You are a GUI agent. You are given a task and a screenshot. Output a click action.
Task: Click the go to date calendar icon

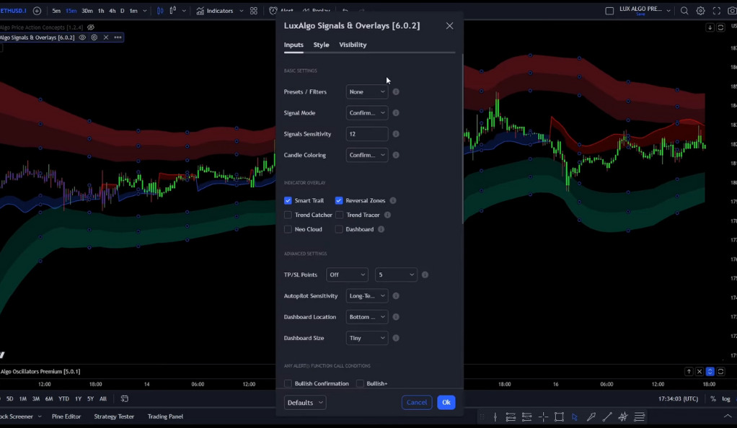124,398
